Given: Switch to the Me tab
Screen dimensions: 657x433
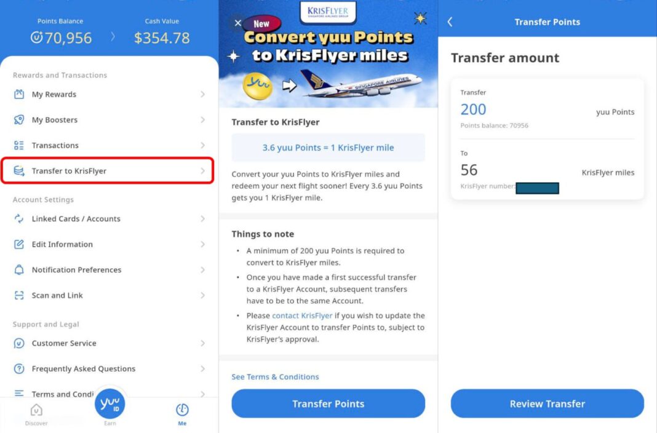Looking at the screenshot, I should [x=181, y=413].
